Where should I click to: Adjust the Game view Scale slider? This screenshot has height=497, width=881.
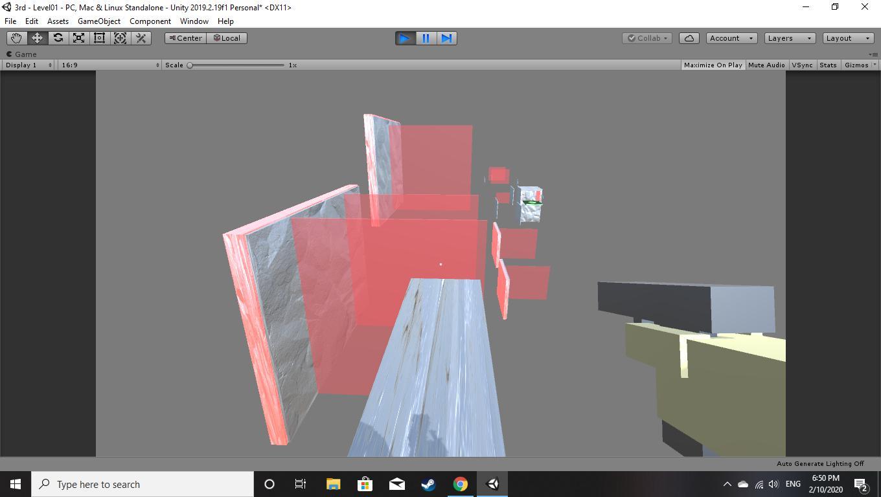click(236, 65)
